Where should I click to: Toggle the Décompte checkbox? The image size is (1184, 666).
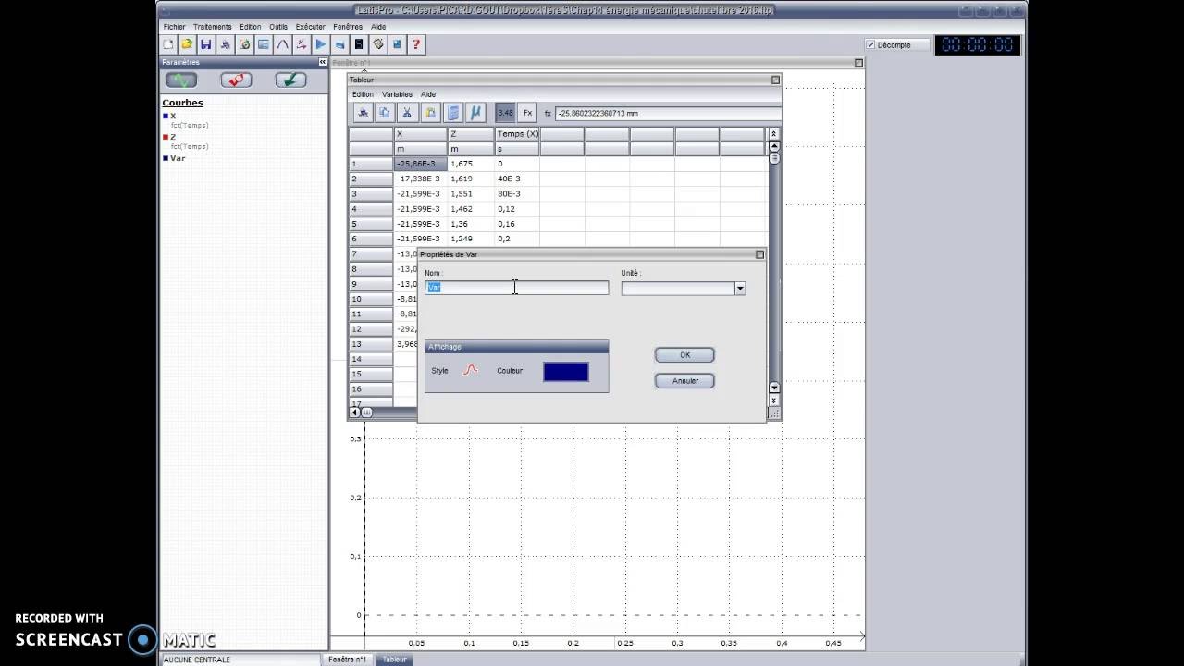(870, 44)
